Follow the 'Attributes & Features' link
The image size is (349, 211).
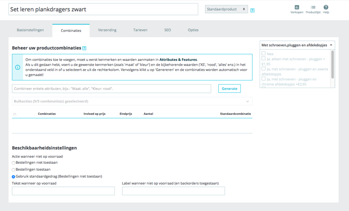point(178,59)
